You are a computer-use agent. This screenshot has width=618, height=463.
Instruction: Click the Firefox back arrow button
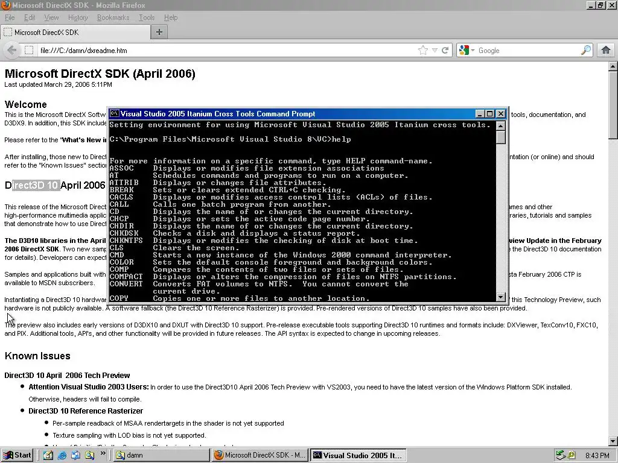12,51
